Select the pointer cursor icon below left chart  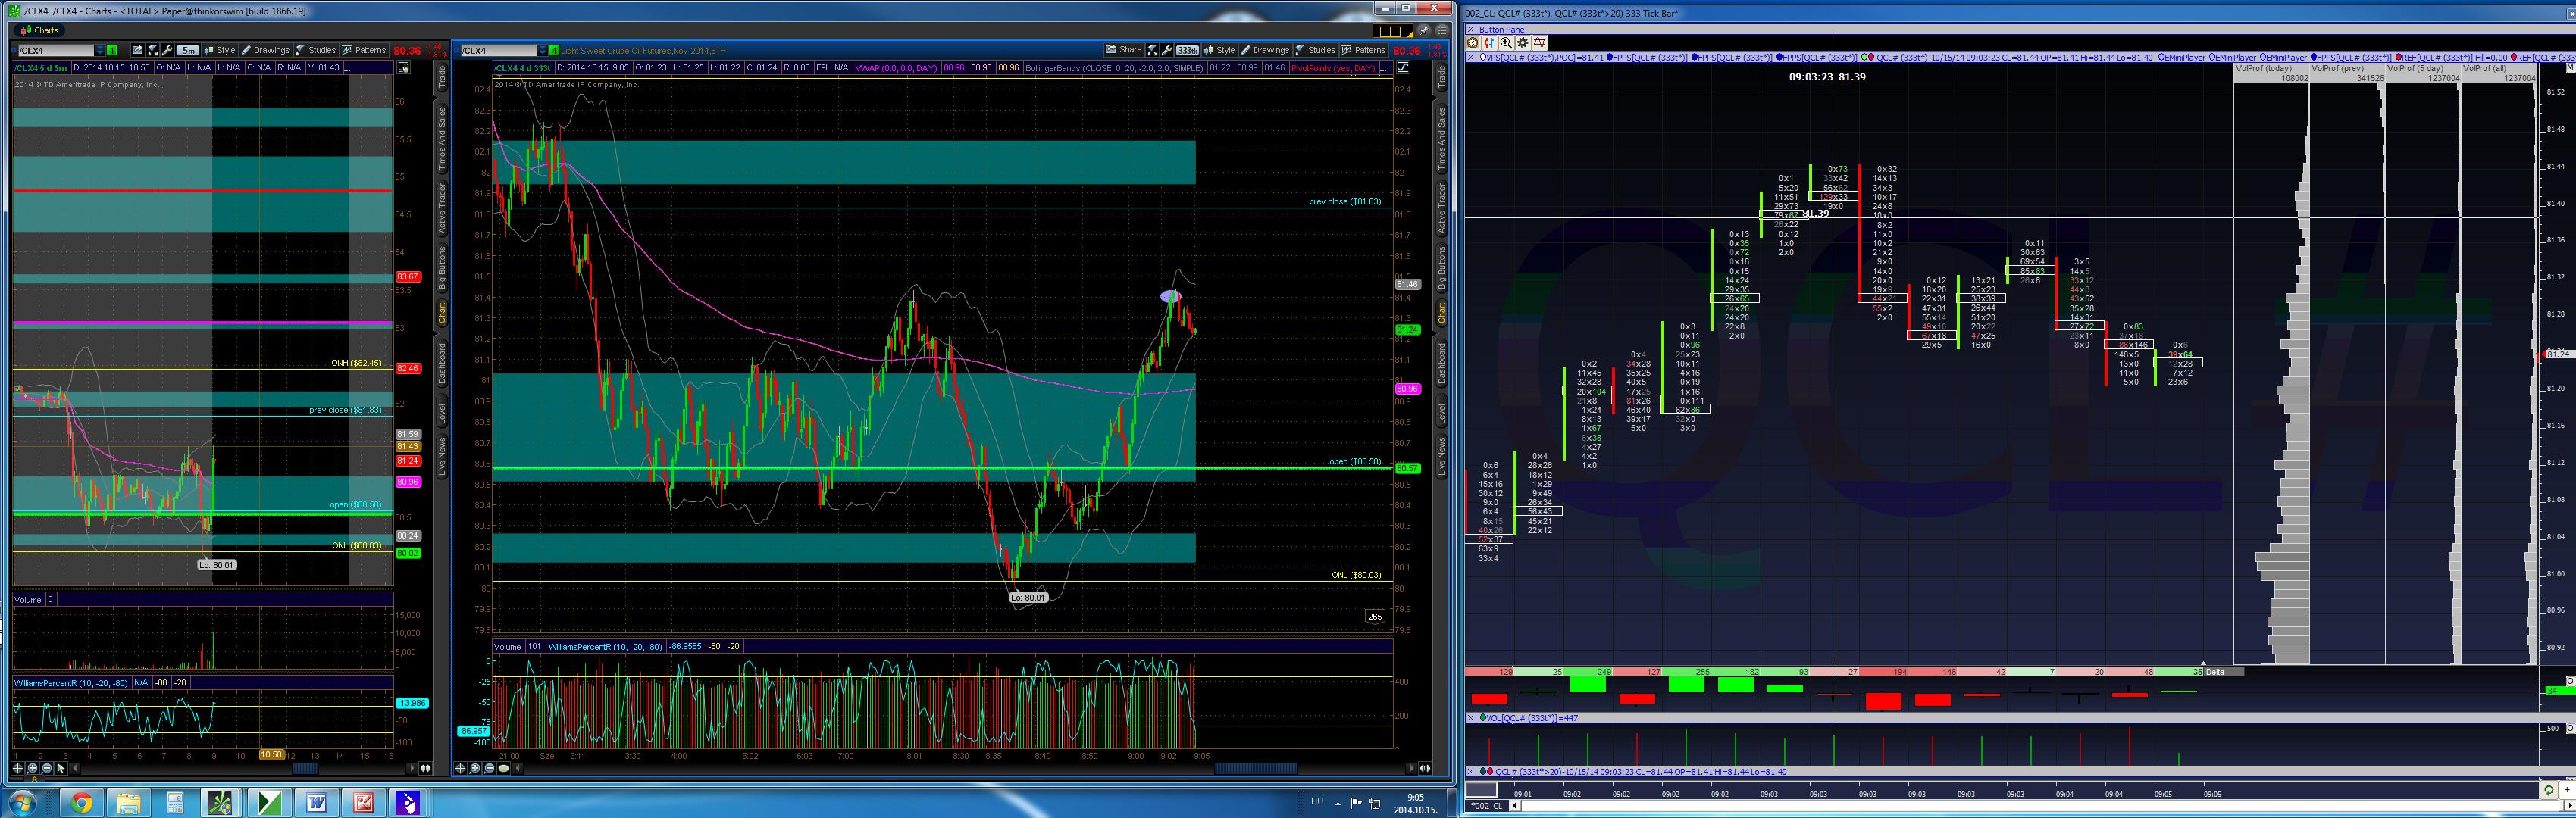tap(60, 768)
